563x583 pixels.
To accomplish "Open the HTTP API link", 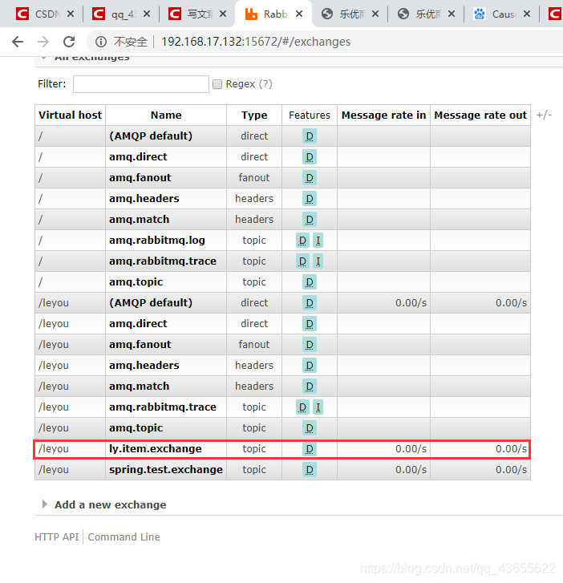I will 56,537.
